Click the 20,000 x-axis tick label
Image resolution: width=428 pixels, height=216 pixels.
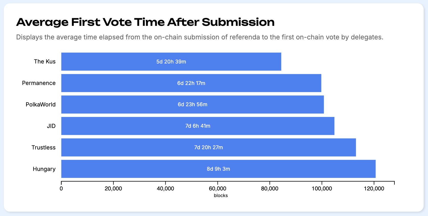(x=113, y=189)
